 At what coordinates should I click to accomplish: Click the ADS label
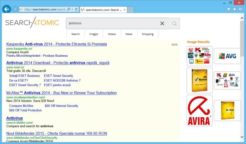coord(174,45)
